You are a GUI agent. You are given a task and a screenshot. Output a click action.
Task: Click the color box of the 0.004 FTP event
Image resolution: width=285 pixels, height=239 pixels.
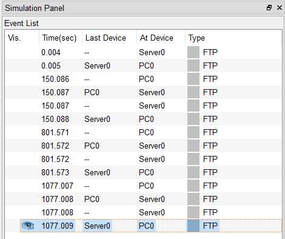193,52
